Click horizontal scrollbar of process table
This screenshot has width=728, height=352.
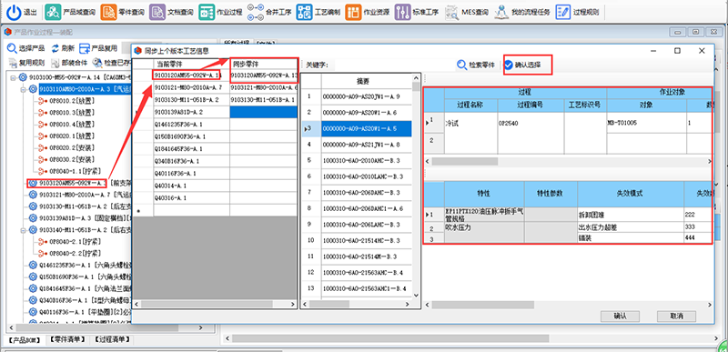pos(465,161)
